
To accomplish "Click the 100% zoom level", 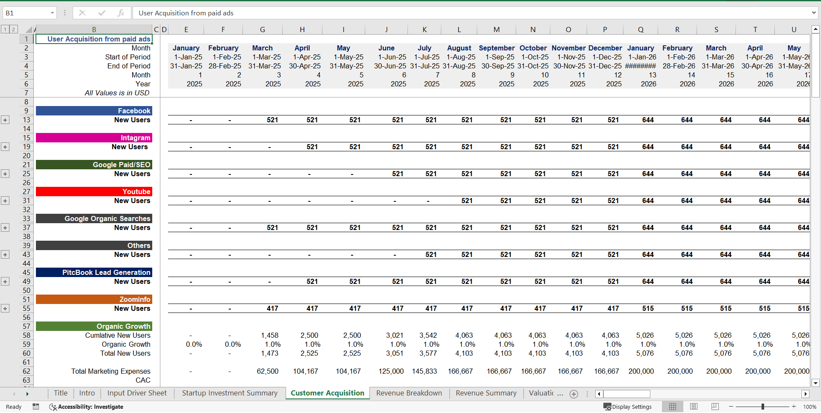I will click(809, 407).
